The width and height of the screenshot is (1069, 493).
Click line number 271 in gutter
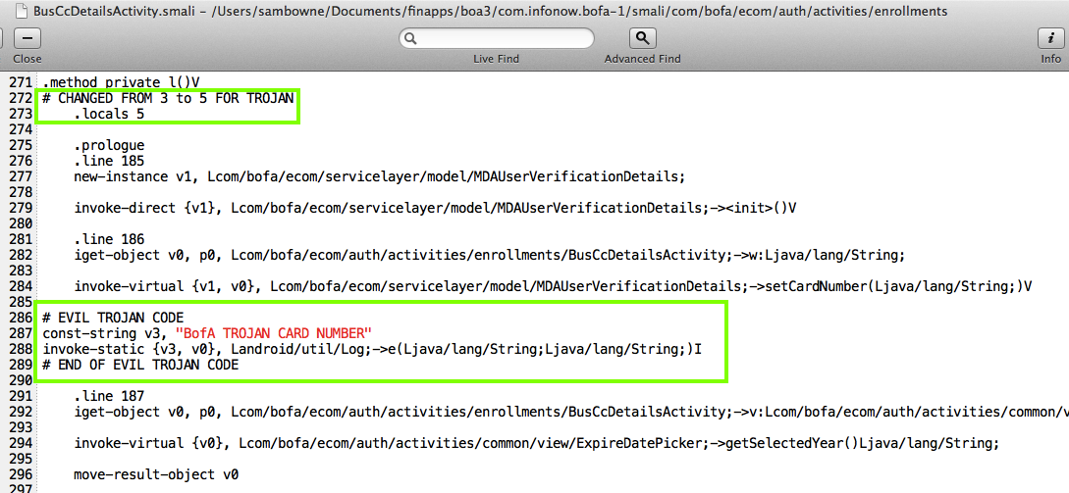tap(20, 82)
